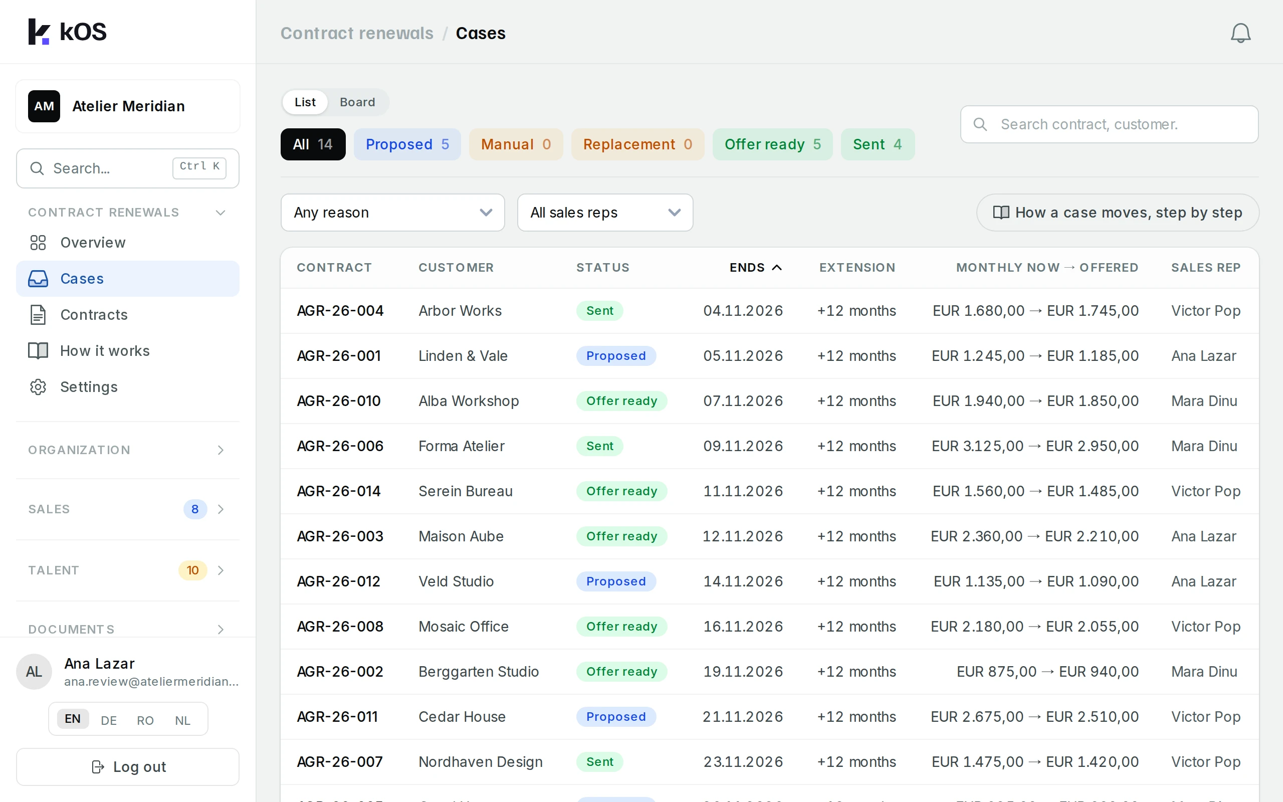The width and height of the screenshot is (1283, 802).
Task: Open notifications bell icon
Action: click(x=1240, y=33)
